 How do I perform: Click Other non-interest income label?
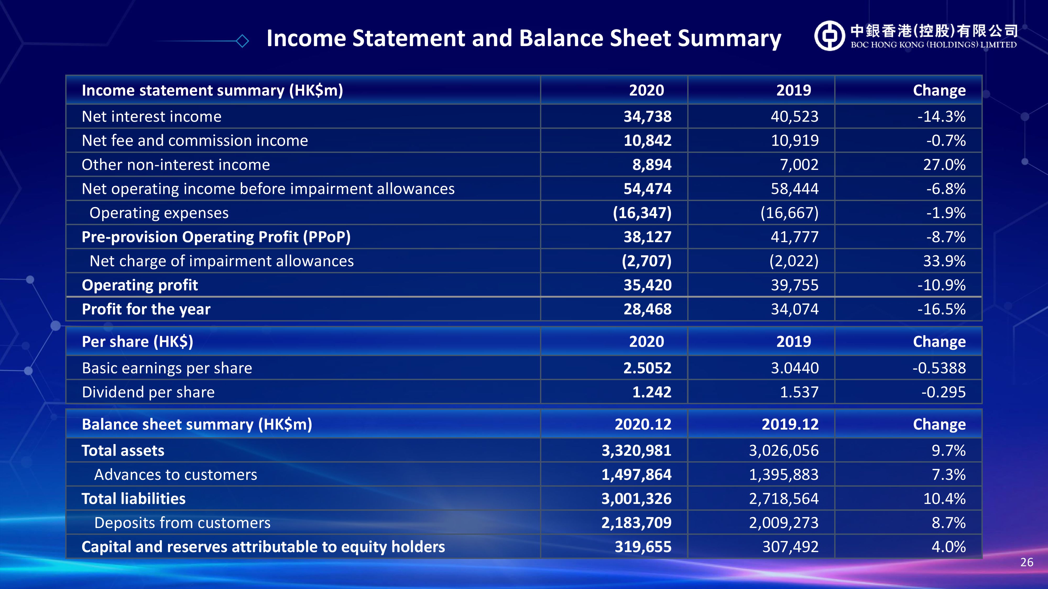point(176,165)
